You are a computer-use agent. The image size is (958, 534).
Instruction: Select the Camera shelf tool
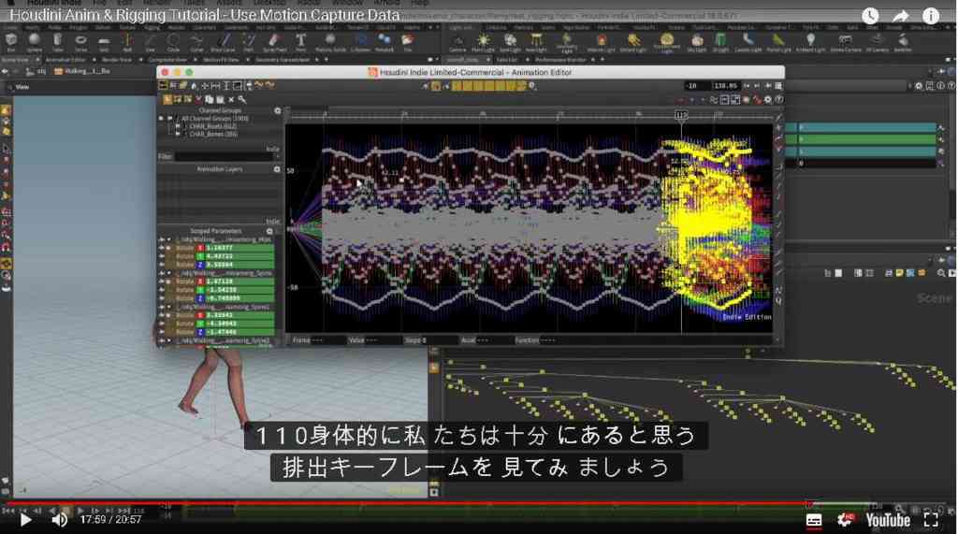pyautogui.click(x=457, y=42)
